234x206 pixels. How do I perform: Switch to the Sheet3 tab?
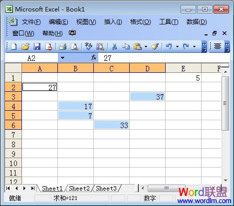(x=106, y=189)
